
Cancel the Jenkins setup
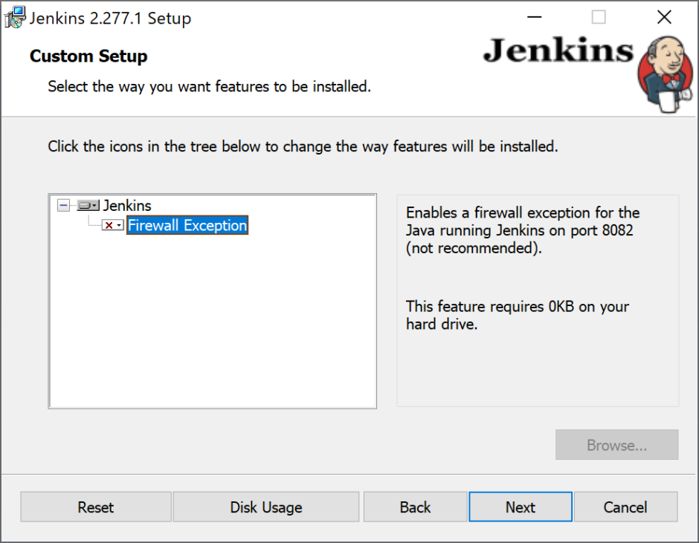(625, 507)
